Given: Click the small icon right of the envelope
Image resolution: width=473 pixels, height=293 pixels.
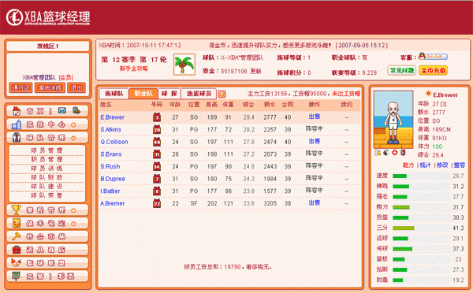Looking at the screenshot, I should 76,110.
